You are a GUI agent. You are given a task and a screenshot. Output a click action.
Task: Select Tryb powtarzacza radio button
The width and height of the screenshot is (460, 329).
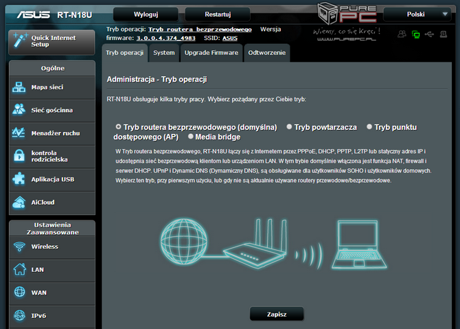point(289,126)
